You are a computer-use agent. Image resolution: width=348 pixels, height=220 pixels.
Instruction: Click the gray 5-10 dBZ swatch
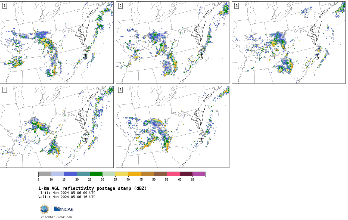point(45,174)
